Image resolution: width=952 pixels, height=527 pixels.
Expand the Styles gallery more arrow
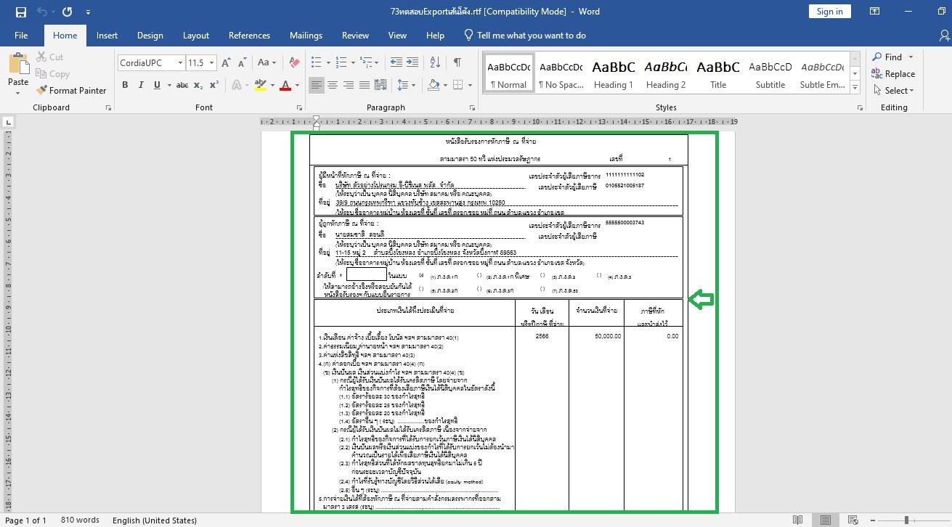(x=855, y=88)
